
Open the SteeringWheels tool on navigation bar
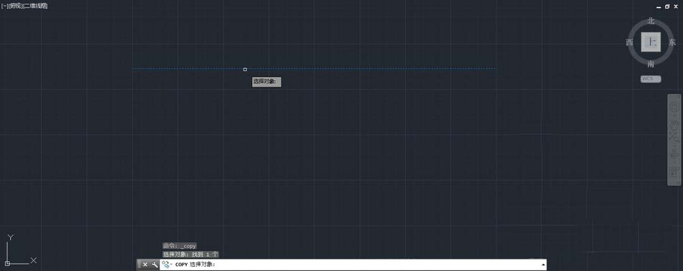click(674, 107)
